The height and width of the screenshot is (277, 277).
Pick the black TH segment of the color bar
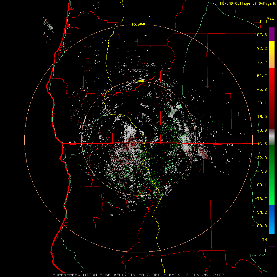272,240
